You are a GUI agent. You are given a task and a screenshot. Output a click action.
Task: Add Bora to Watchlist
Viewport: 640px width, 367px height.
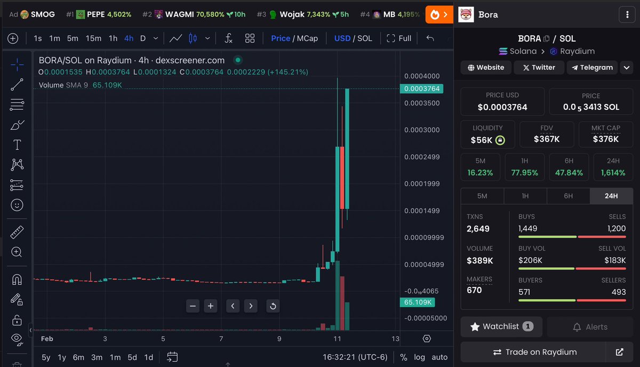pyautogui.click(x=501, y=326)
